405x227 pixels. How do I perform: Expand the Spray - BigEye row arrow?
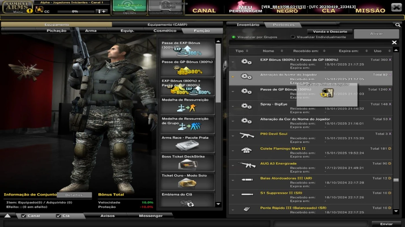(233, 106)
